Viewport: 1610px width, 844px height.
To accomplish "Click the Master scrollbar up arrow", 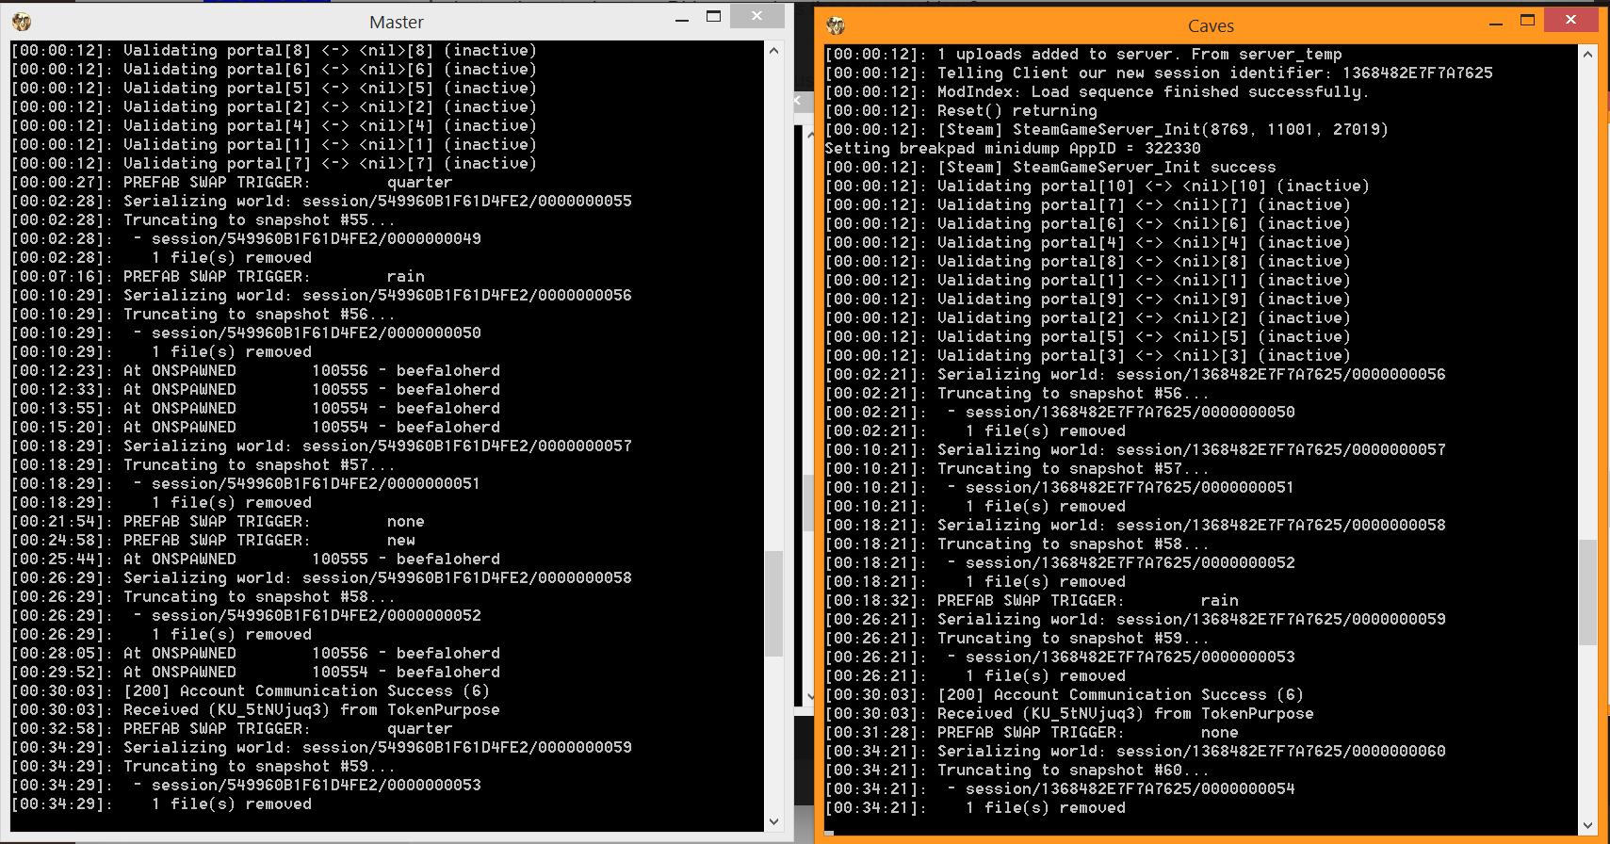I will pos(774,51).
